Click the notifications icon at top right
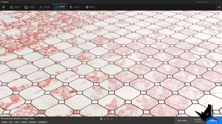222x124 pixels. pos(219,7)
